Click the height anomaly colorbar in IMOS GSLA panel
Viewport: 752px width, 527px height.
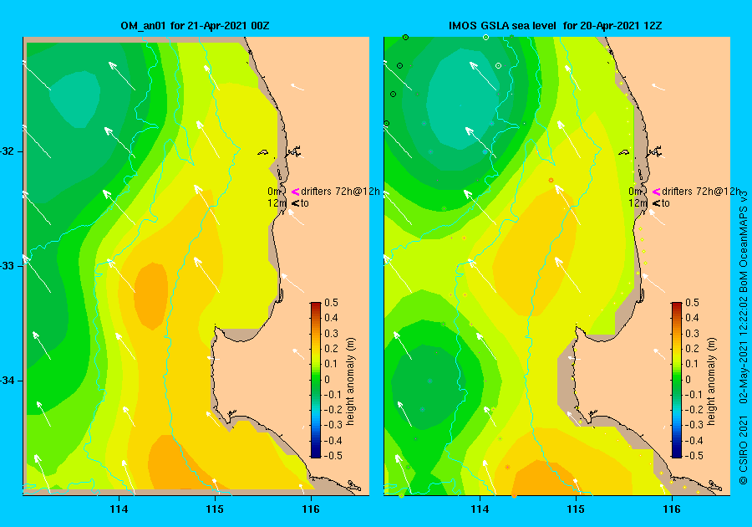click(x=676, y=380)
